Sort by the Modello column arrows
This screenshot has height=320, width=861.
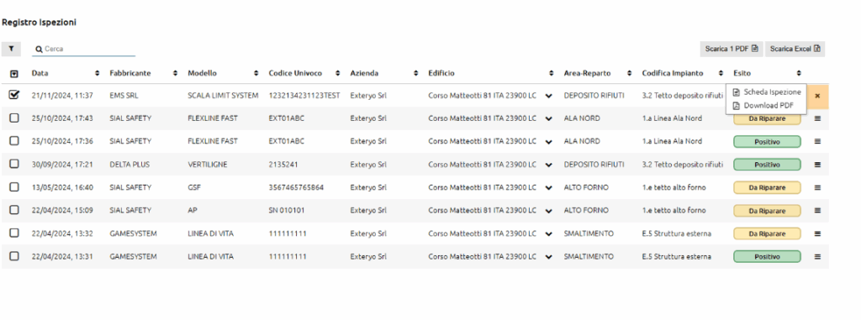tap(256, 73)
